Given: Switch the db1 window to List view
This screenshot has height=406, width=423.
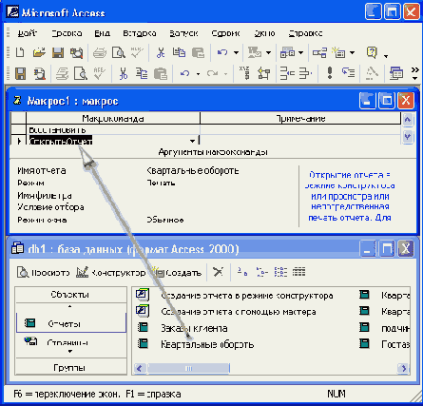Looking at the screenshot, I should pos(280,272).
